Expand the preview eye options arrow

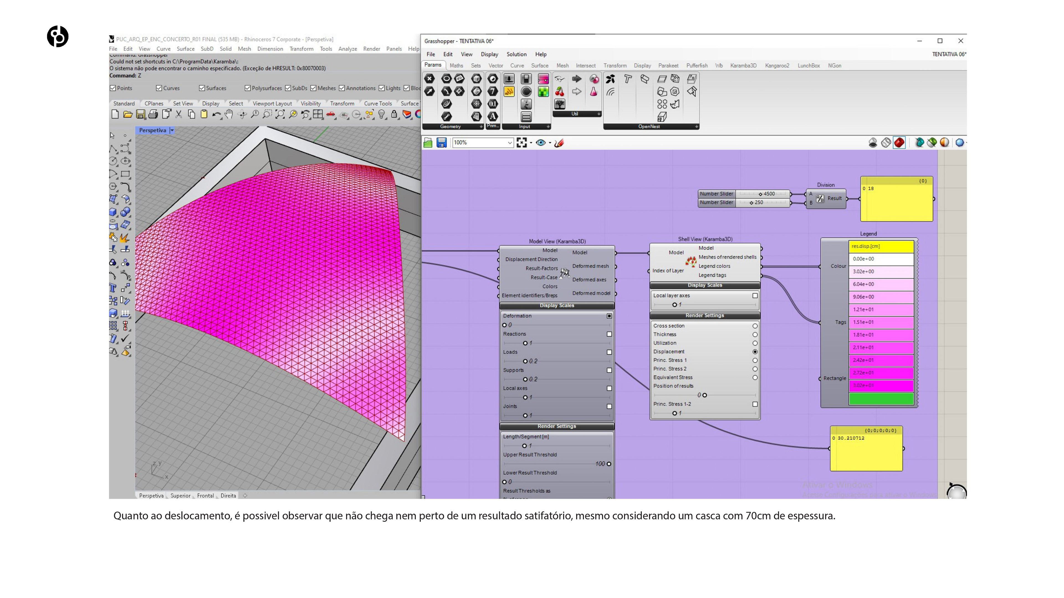tap(550, 143)
